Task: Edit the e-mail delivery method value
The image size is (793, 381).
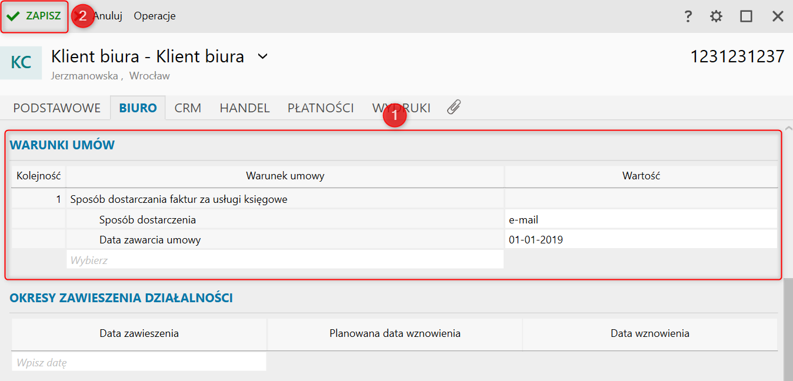Action: [x=640, y=220]
